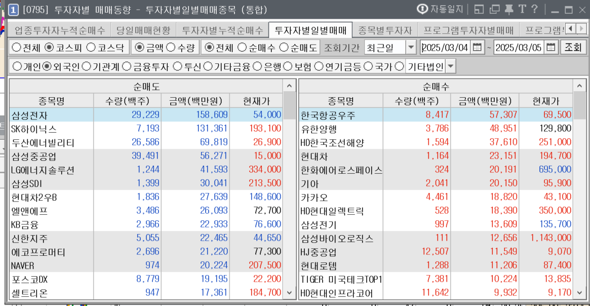The height and width of the screenshot is (306, 590).
Task: Open the 기타법인 investor dropdown
Action: tap(450, 66)
